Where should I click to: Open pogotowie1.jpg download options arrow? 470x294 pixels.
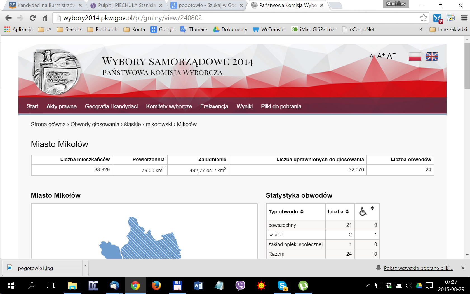coord(85,266)
